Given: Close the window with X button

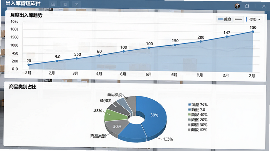Looking at the screenshot, I should pyautogui.click(x=264, y=6).
